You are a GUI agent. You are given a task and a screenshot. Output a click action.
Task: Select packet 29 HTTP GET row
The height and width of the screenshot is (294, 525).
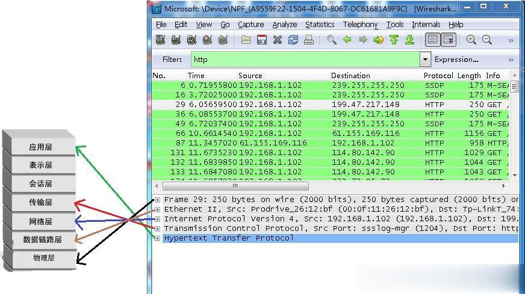pos(331,105)
